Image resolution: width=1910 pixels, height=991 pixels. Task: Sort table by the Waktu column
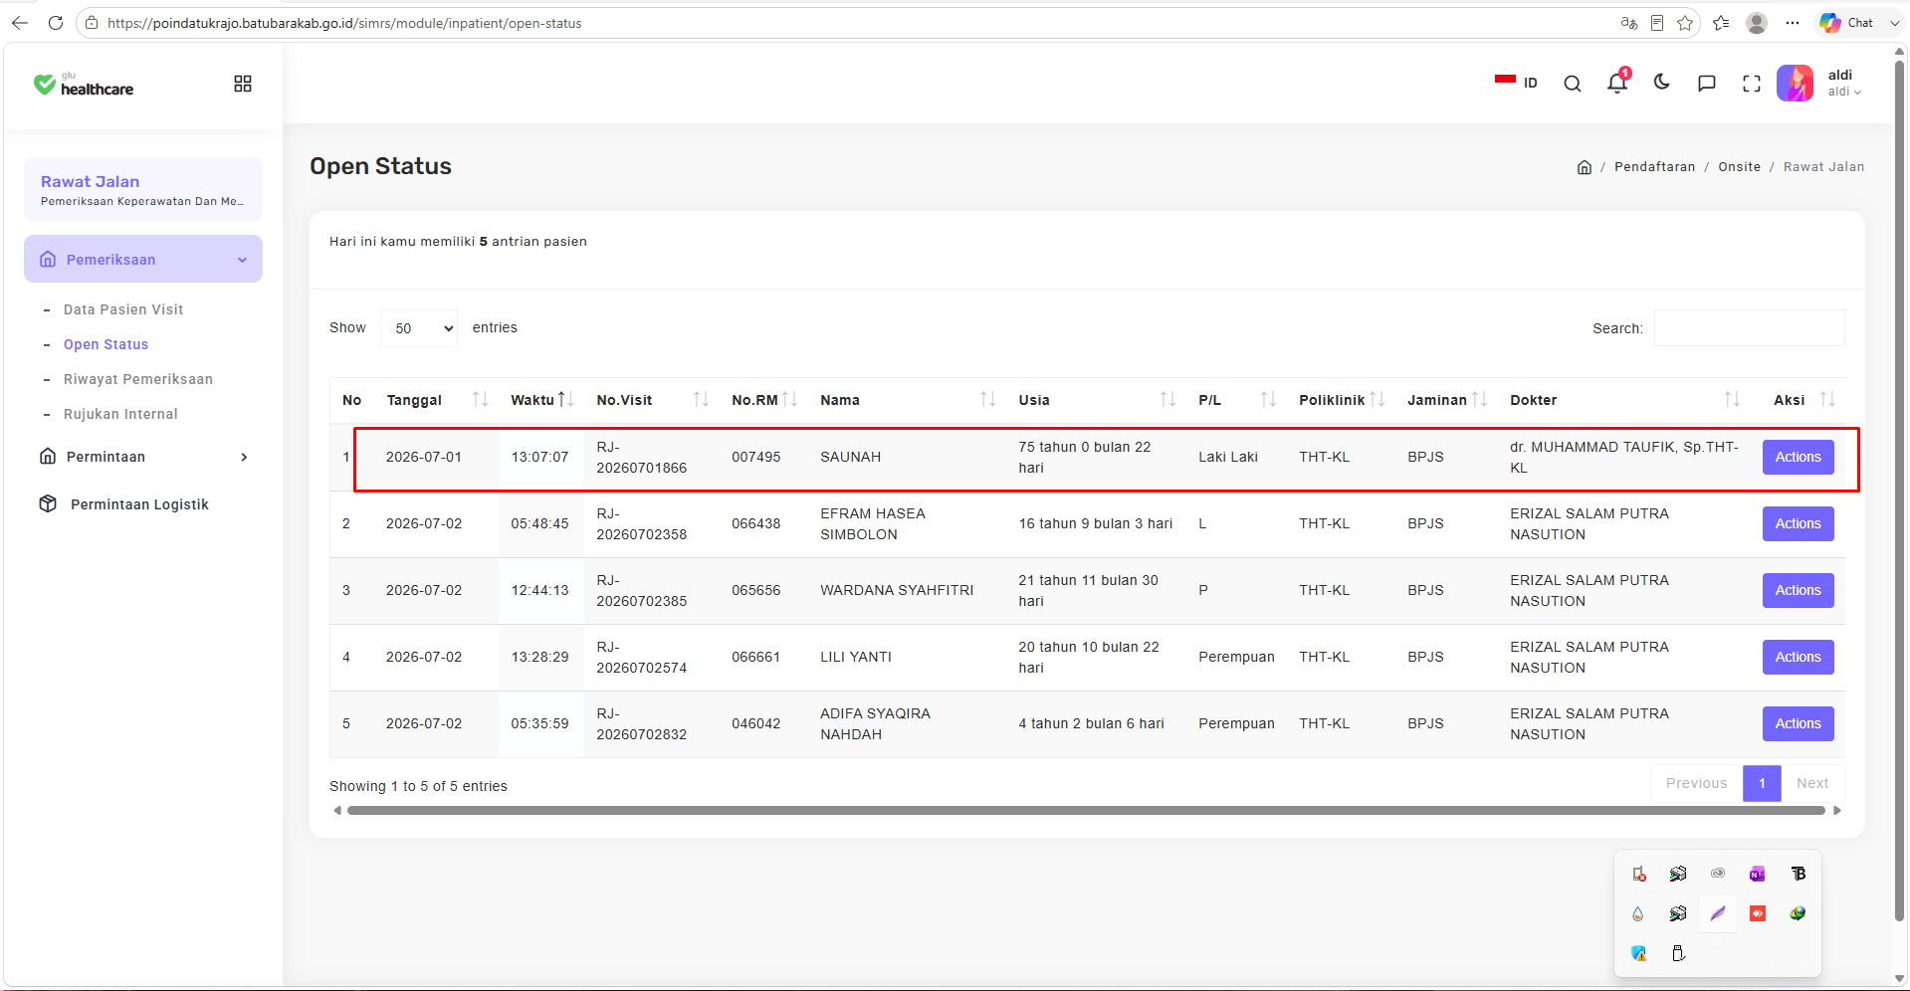tap(541, 400)
